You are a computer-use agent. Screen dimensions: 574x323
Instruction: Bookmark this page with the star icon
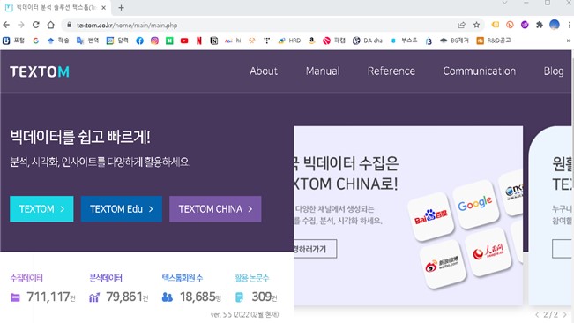pos(476,25)
